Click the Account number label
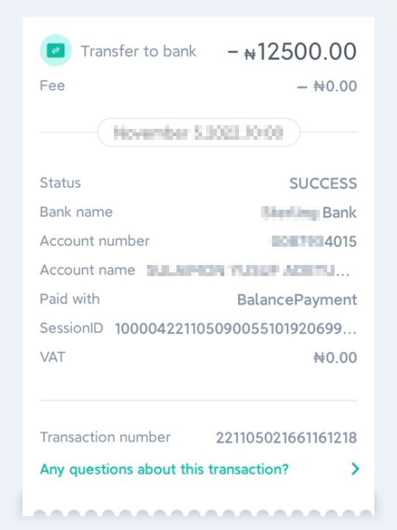 (95, 241)
